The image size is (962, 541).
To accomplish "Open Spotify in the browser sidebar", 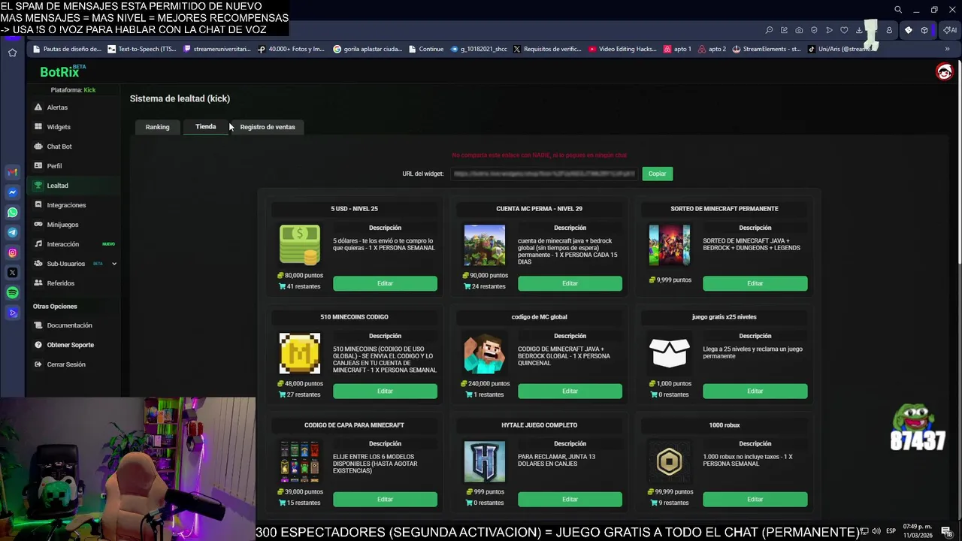I will point(12,292).
